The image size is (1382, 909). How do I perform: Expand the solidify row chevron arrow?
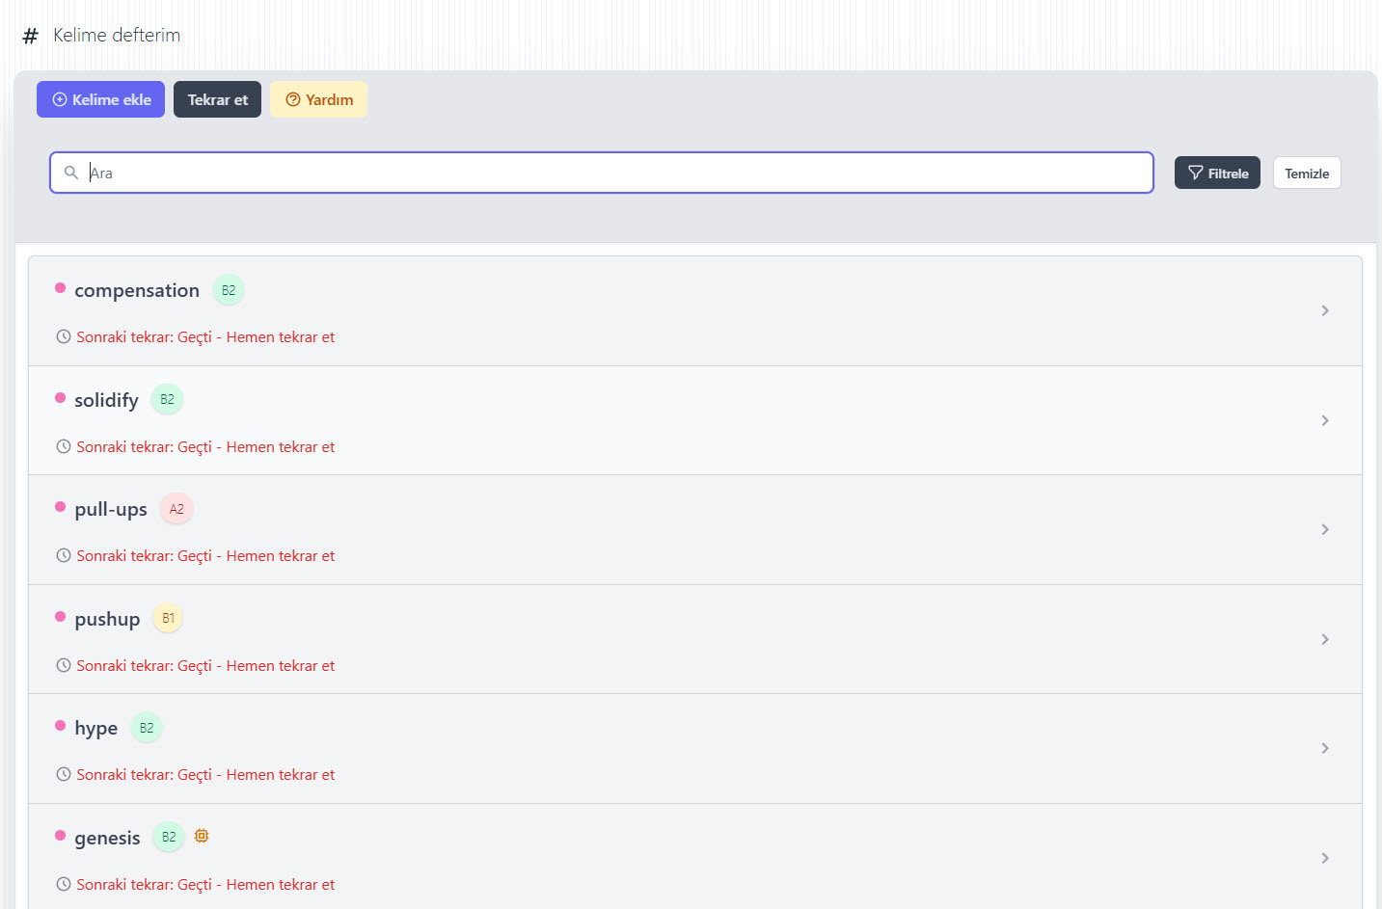[x=1324, y=420]
